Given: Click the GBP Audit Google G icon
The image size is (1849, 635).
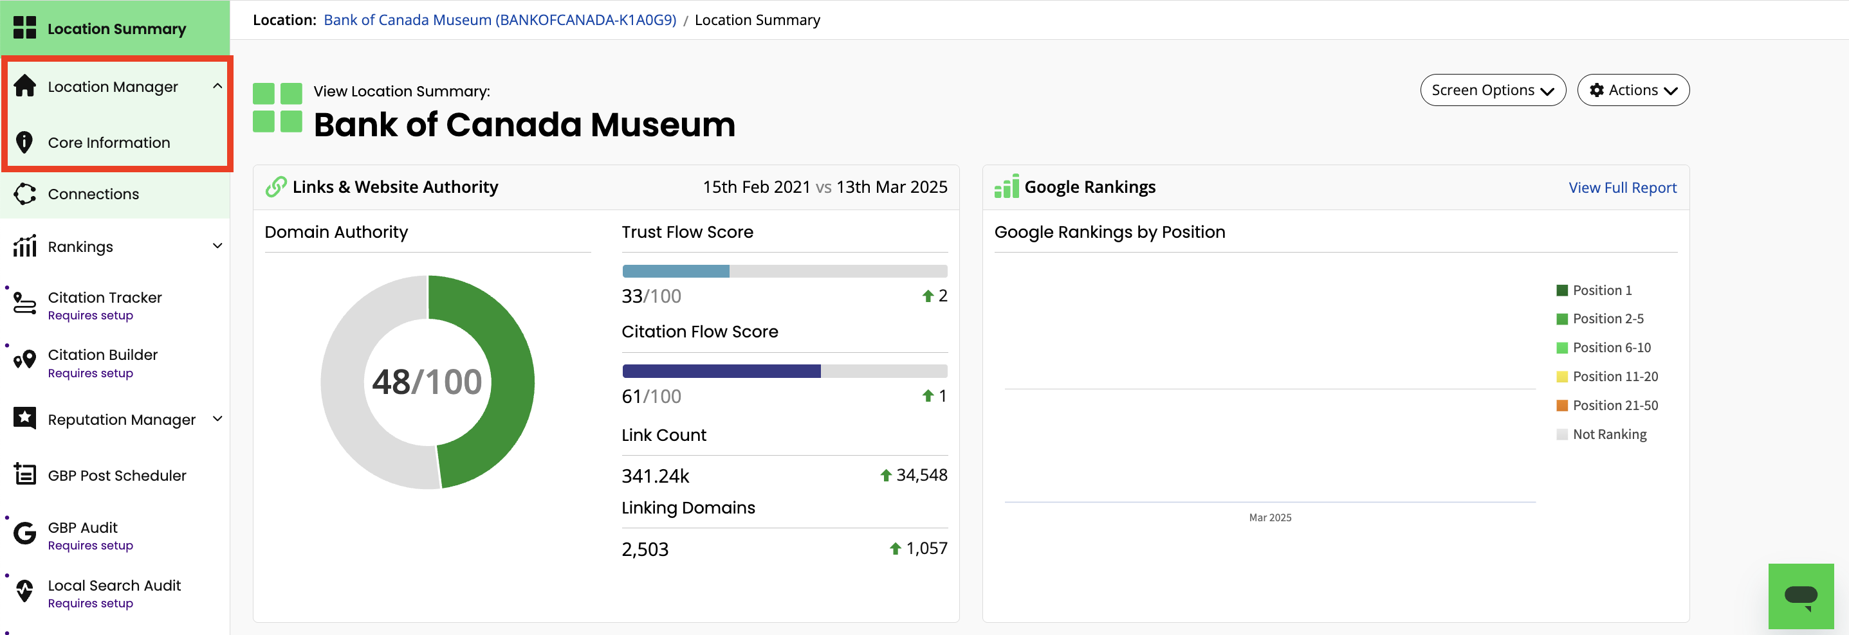Looking at the screenshot, I should coord(24,533).
